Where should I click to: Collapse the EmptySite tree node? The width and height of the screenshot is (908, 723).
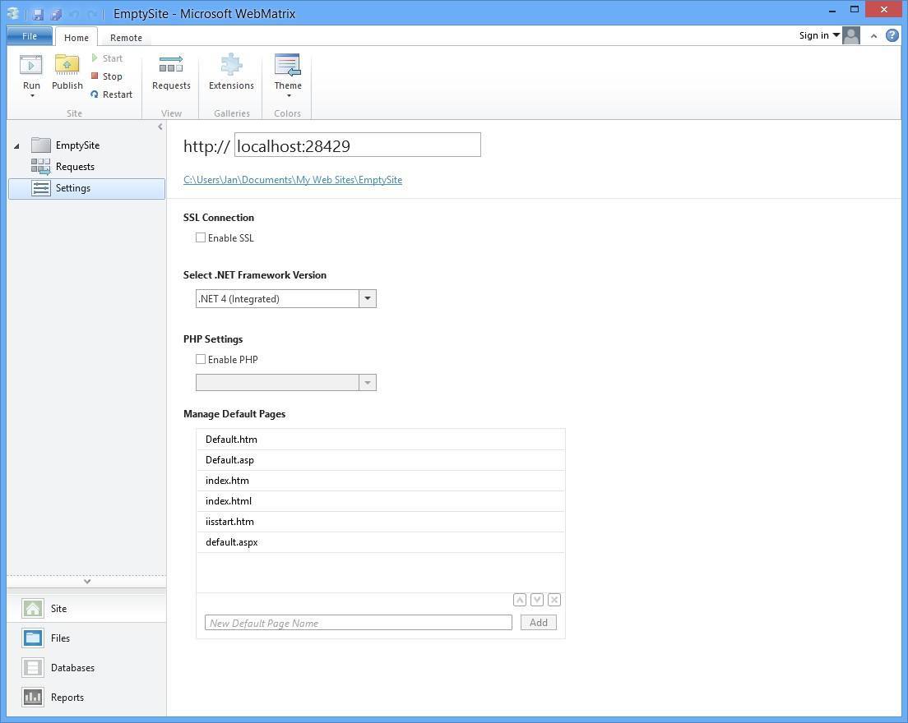point(16,145)
